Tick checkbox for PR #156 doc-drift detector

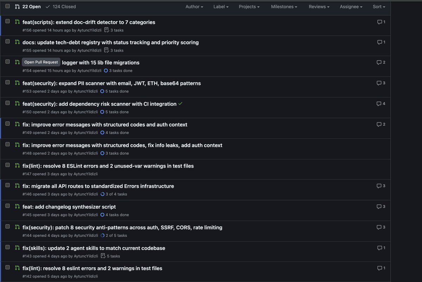[7, 21]
